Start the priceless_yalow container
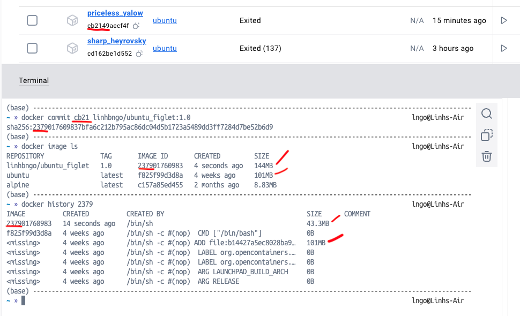 (x=503, y=20)
